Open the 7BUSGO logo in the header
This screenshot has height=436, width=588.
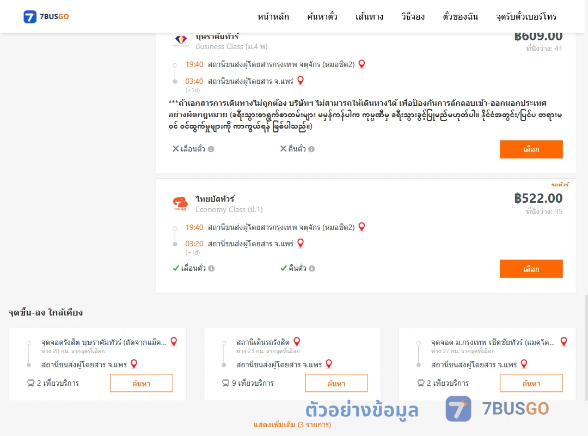46,16
